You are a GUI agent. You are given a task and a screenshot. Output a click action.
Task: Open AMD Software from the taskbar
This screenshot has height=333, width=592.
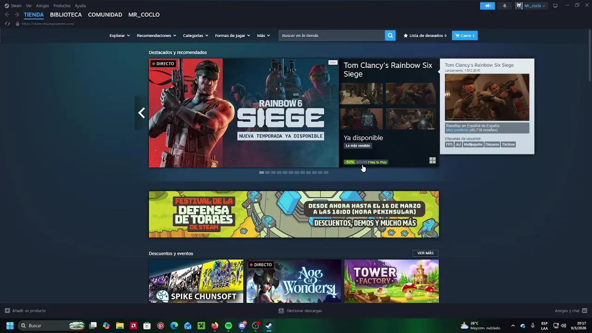coord(134,326)
